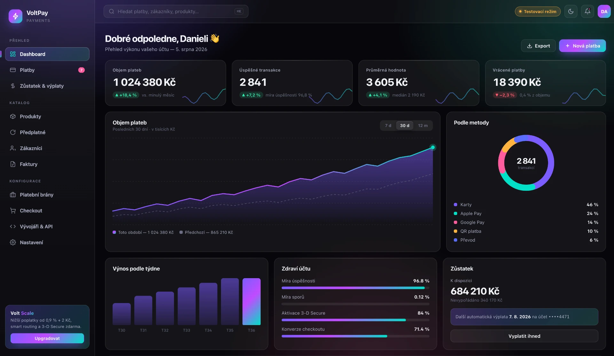Click the chart's latest data point marker
Viewport: 614px width, 356px height.
433,147
